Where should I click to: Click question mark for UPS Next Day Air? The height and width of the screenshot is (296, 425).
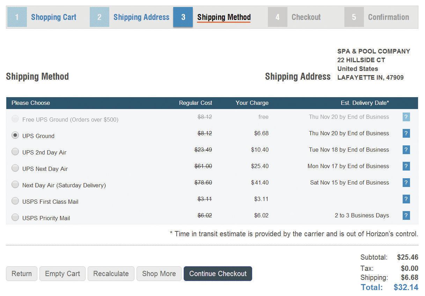pos(406,166)
